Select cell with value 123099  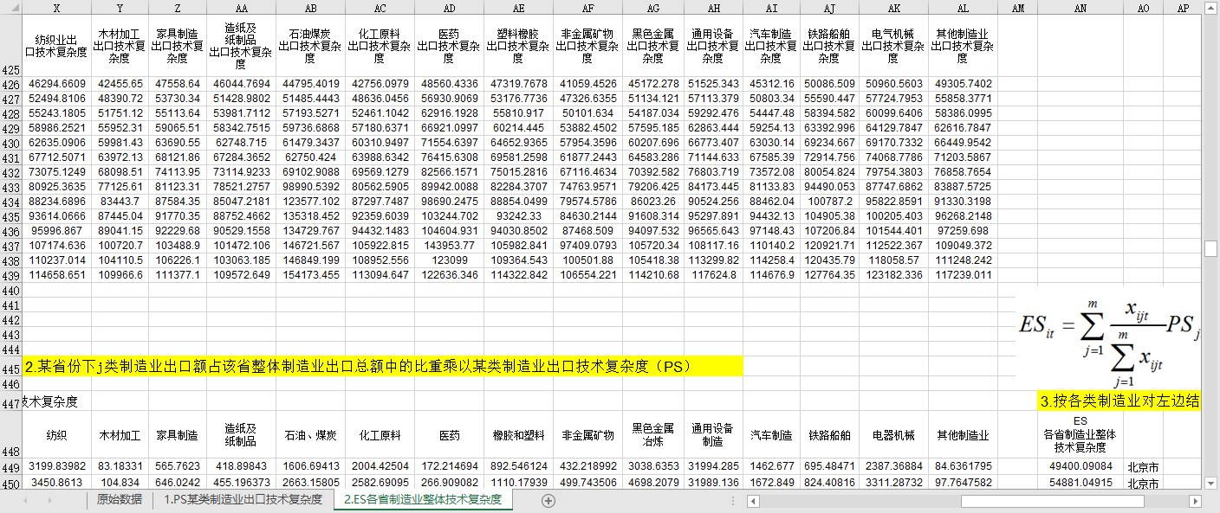click(448, 260)
